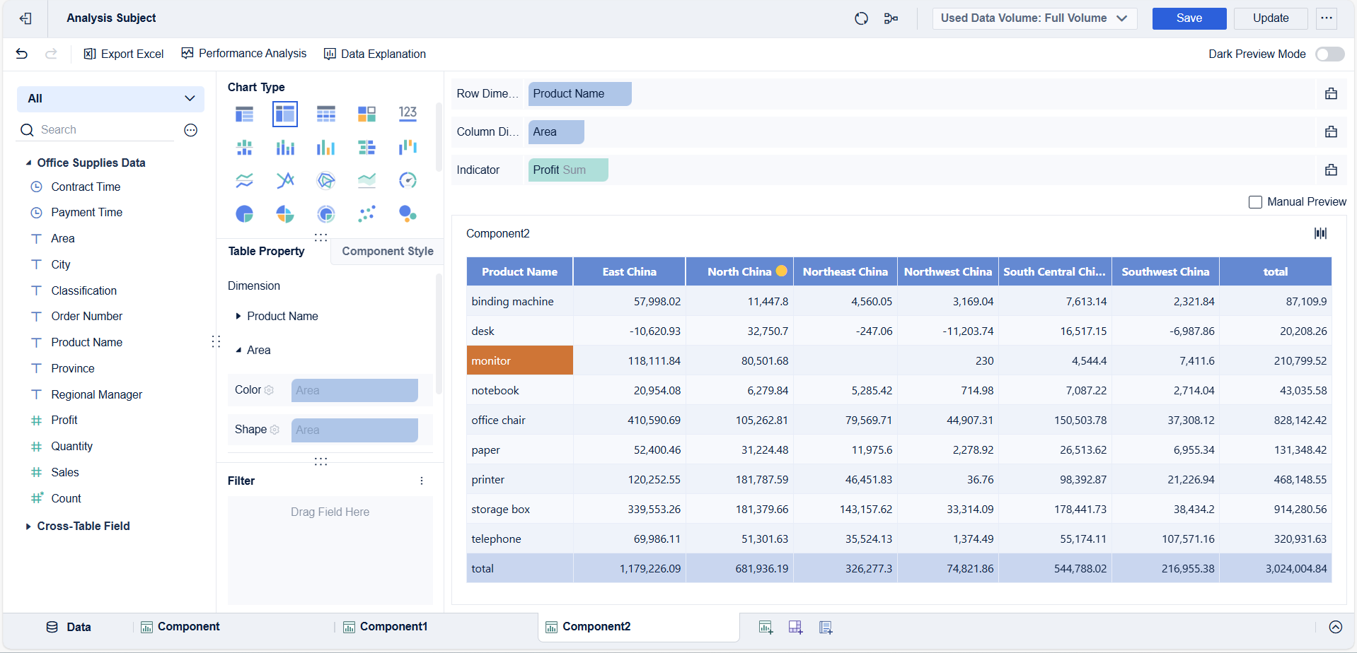This screenshot has height=653, width=1357.
Task: Click the undo arrow icon
Action: pos(22,54)
